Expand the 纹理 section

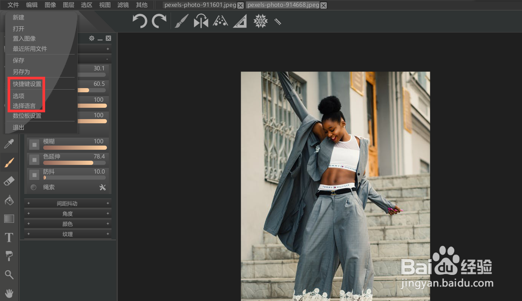click(x=68, y=234)
